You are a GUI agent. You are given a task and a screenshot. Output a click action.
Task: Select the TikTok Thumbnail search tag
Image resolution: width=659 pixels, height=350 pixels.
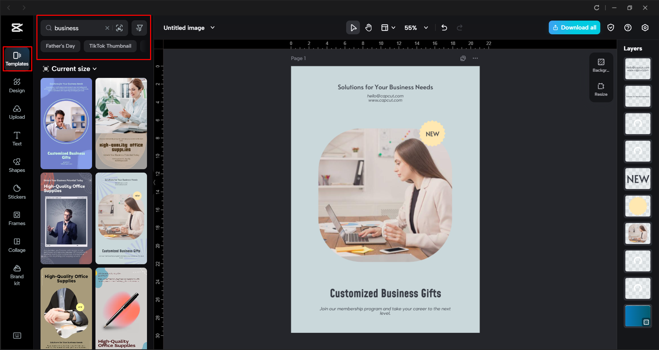point(110,46)
